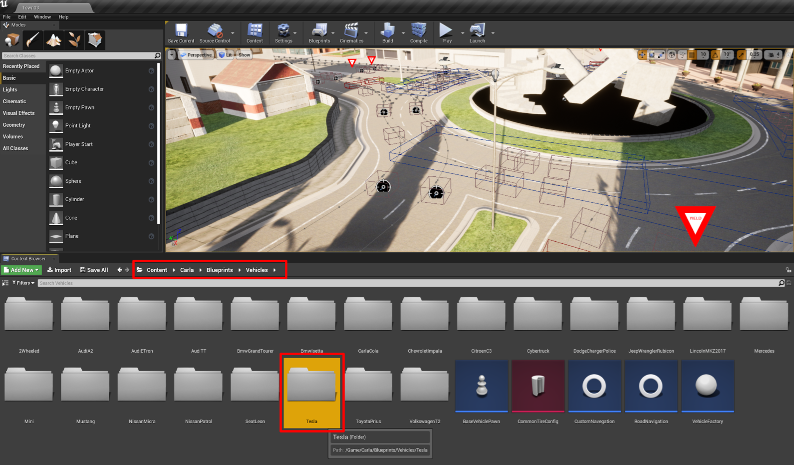Screen dimensions: 794x465
Task: Click the Build toolbar icon
Action: coord(388,33)
